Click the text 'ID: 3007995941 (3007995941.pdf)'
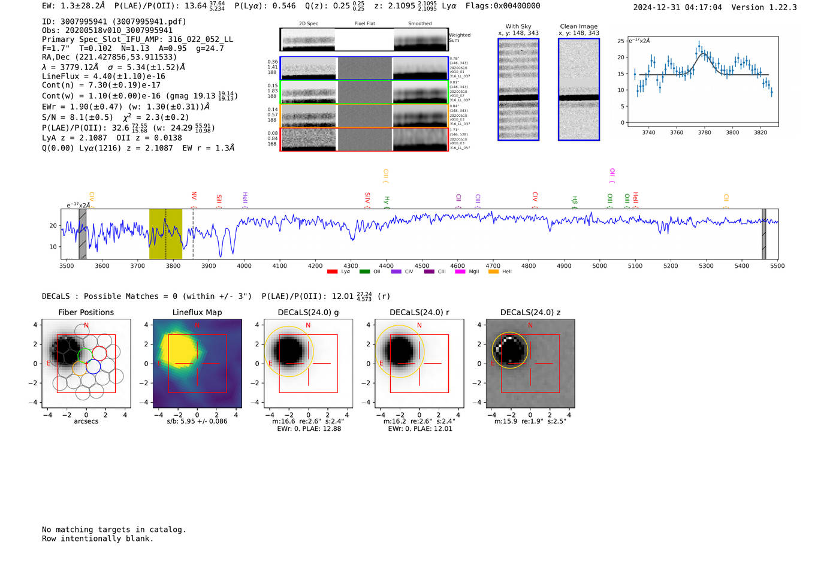The height and width of the screenshot is (571, 839). (x=114, y=22)
